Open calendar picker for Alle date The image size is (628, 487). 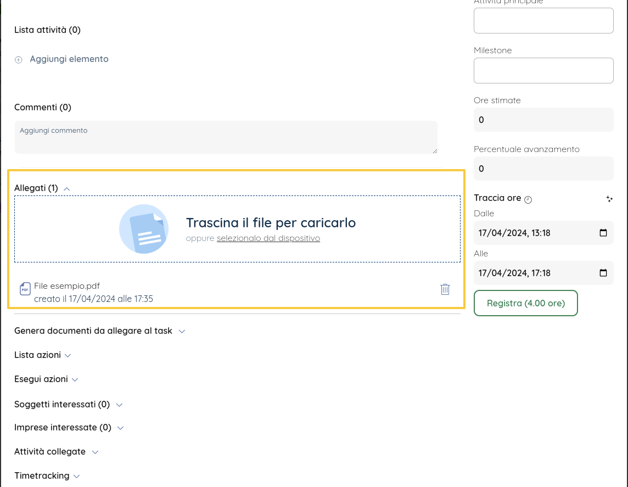(x=603, y=273)
